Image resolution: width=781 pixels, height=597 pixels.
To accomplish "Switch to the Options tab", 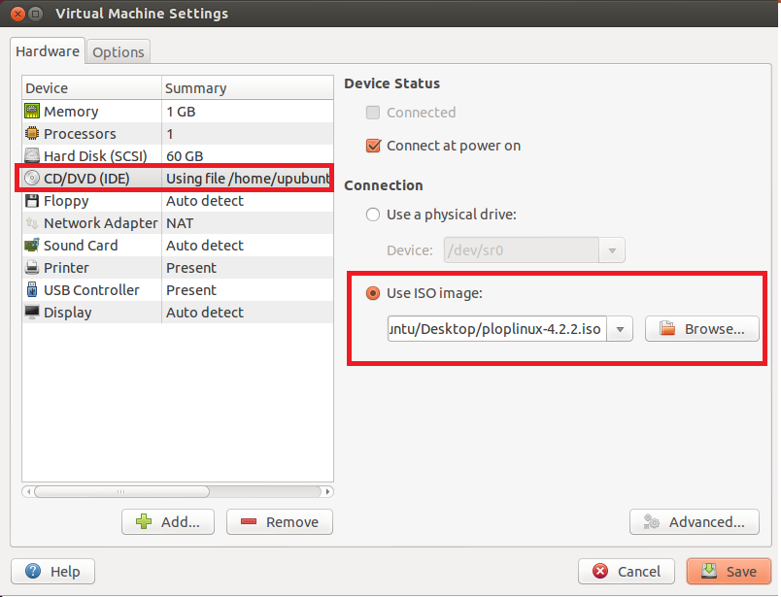I will 118,51.
